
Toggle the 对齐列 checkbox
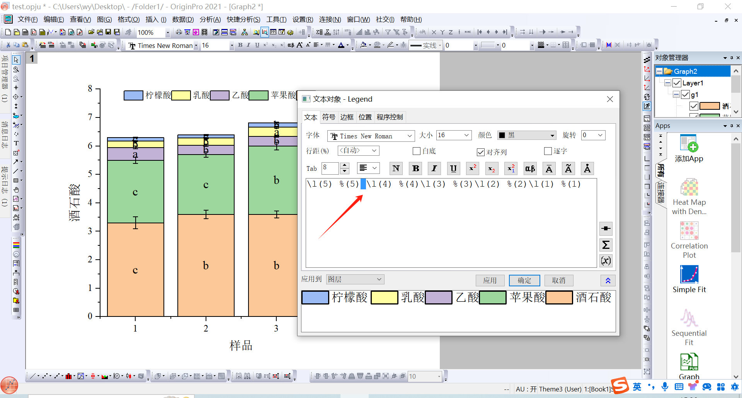point(481,152)
